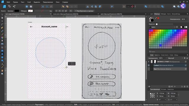Screen dimensions: 189x106
Task: Select the Crop tool in the toolbox
Action: [x=2, y=47]
